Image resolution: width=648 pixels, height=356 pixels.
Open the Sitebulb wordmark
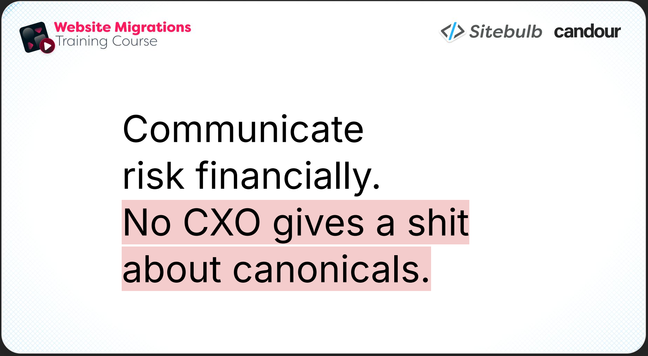pos(505,32)
